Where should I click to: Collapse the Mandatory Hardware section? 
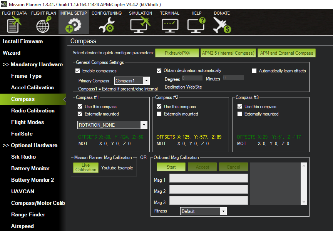[x=33, y=64]
